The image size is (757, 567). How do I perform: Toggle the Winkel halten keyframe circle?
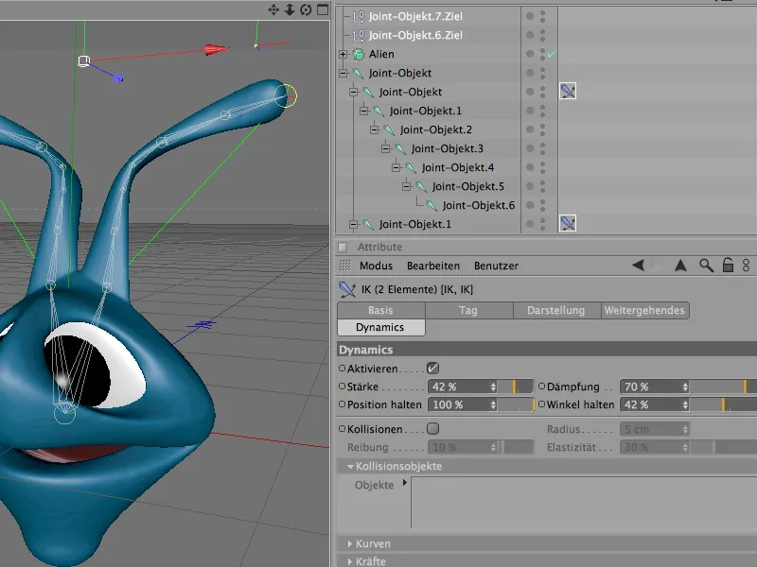[x=541, y=404]
